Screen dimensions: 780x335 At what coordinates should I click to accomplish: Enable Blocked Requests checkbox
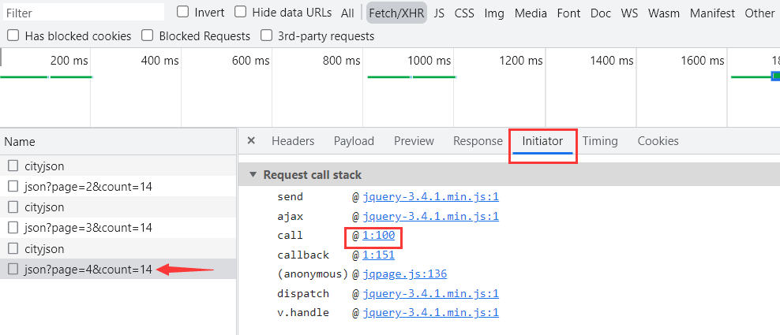pos(148,35)
